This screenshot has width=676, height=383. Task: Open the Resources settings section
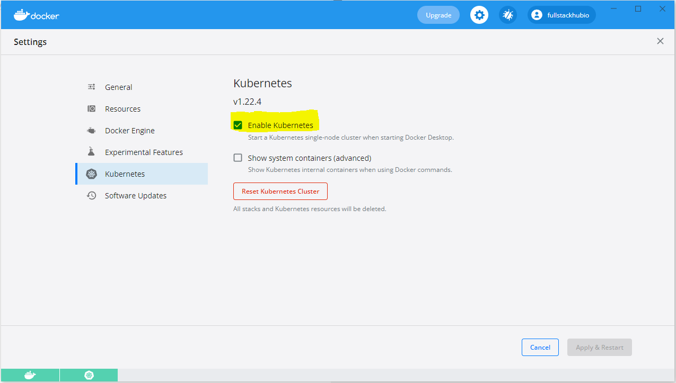pyautogui.click(x=142, y=108)
